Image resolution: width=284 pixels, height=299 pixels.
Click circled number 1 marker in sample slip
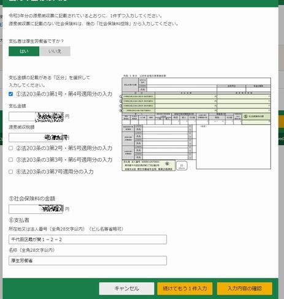point(121,96)
